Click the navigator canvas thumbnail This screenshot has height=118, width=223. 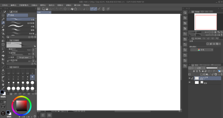(206, 22)
